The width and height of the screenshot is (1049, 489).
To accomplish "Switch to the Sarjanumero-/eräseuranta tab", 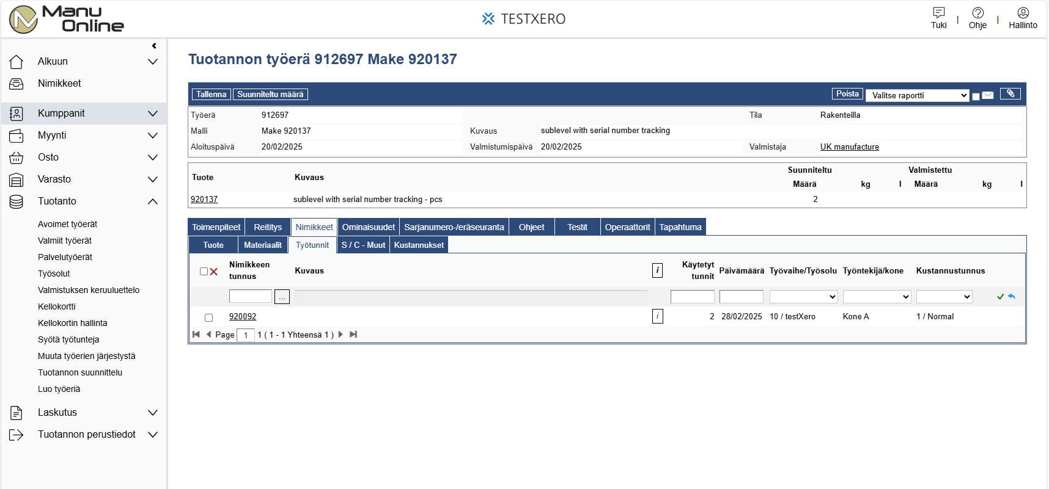I will click(454, 227).
